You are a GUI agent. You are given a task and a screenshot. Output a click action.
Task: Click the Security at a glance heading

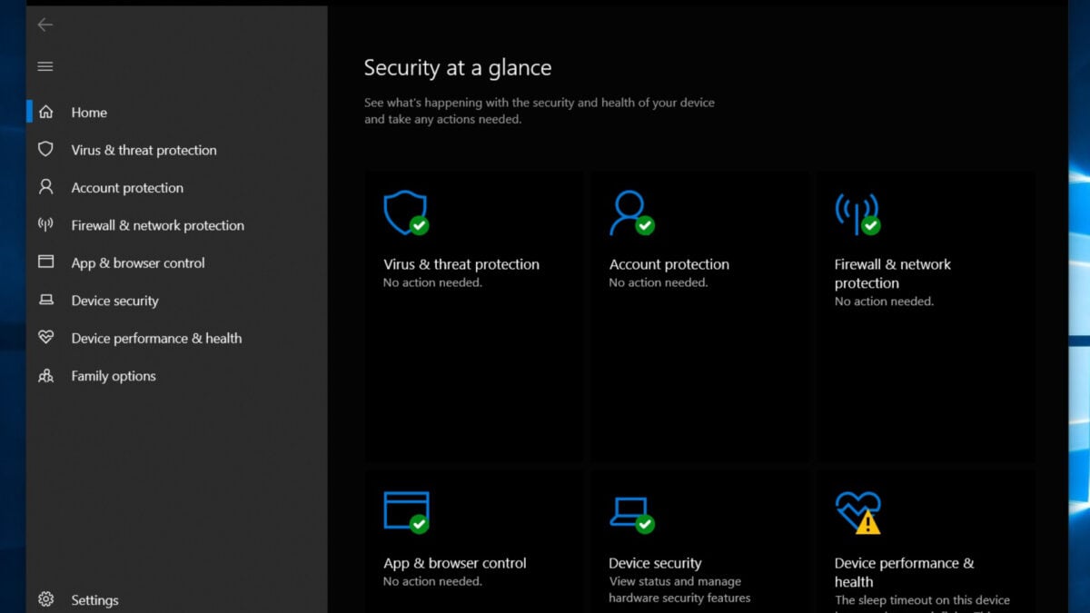pos(458,68)
